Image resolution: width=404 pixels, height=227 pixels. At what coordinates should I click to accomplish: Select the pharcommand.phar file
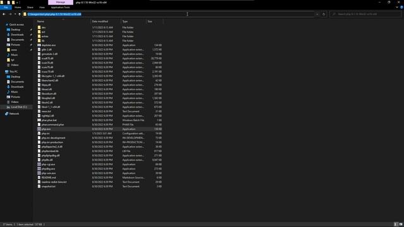pos(52,125)
